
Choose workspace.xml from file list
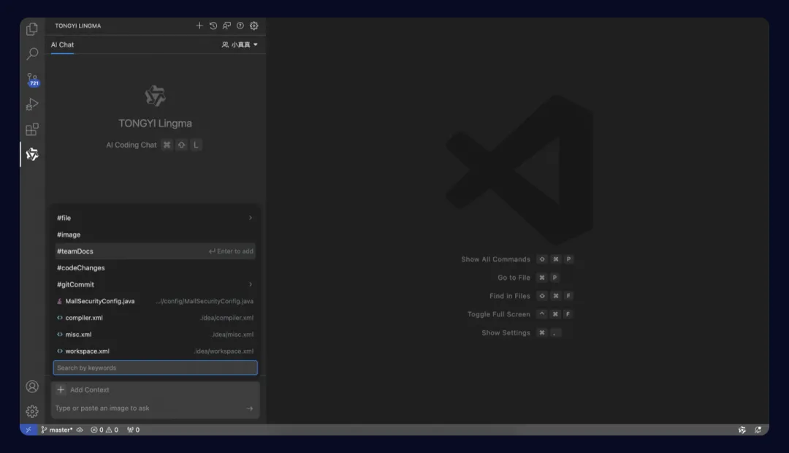click(x=155, y=351)
